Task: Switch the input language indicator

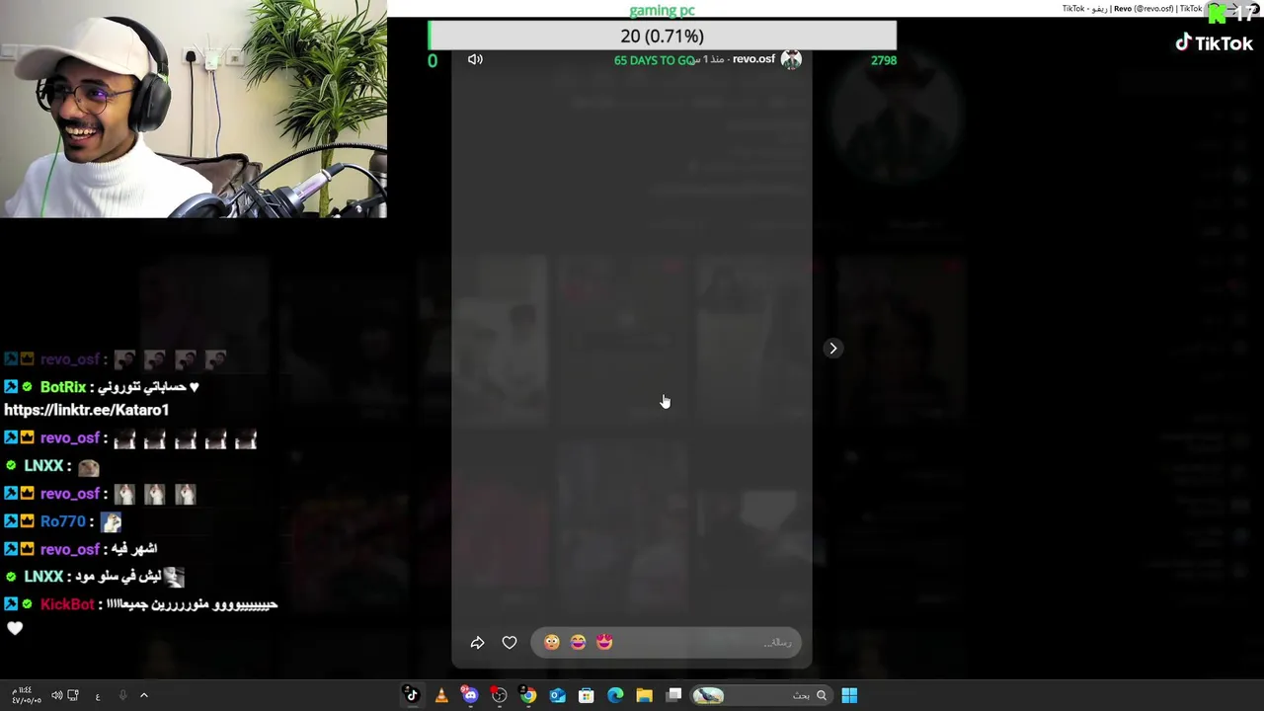Action: (x=97, y=696)
